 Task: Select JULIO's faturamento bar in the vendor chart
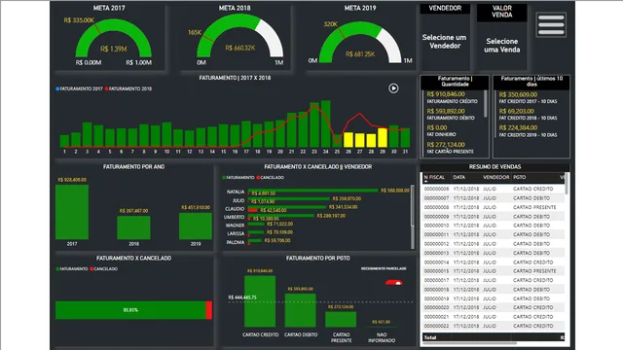point(289,198)
